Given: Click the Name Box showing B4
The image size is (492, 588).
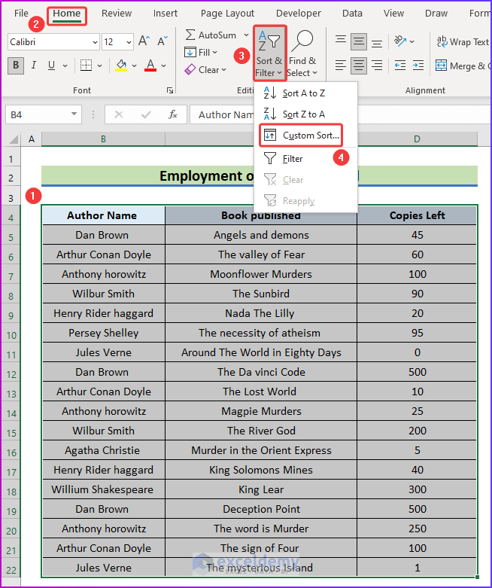Looking at the screenshot, I should [37, 114].
